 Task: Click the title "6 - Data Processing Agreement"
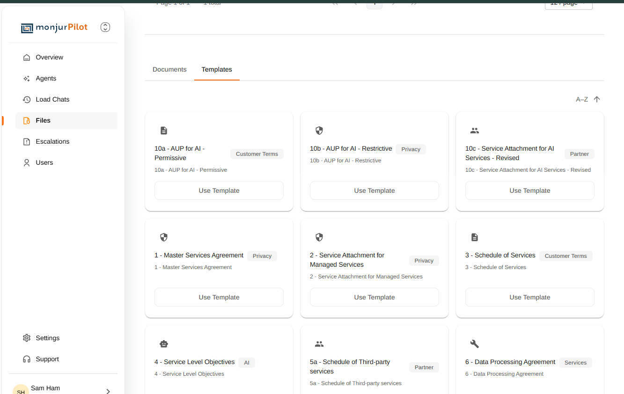pos(510,362)
